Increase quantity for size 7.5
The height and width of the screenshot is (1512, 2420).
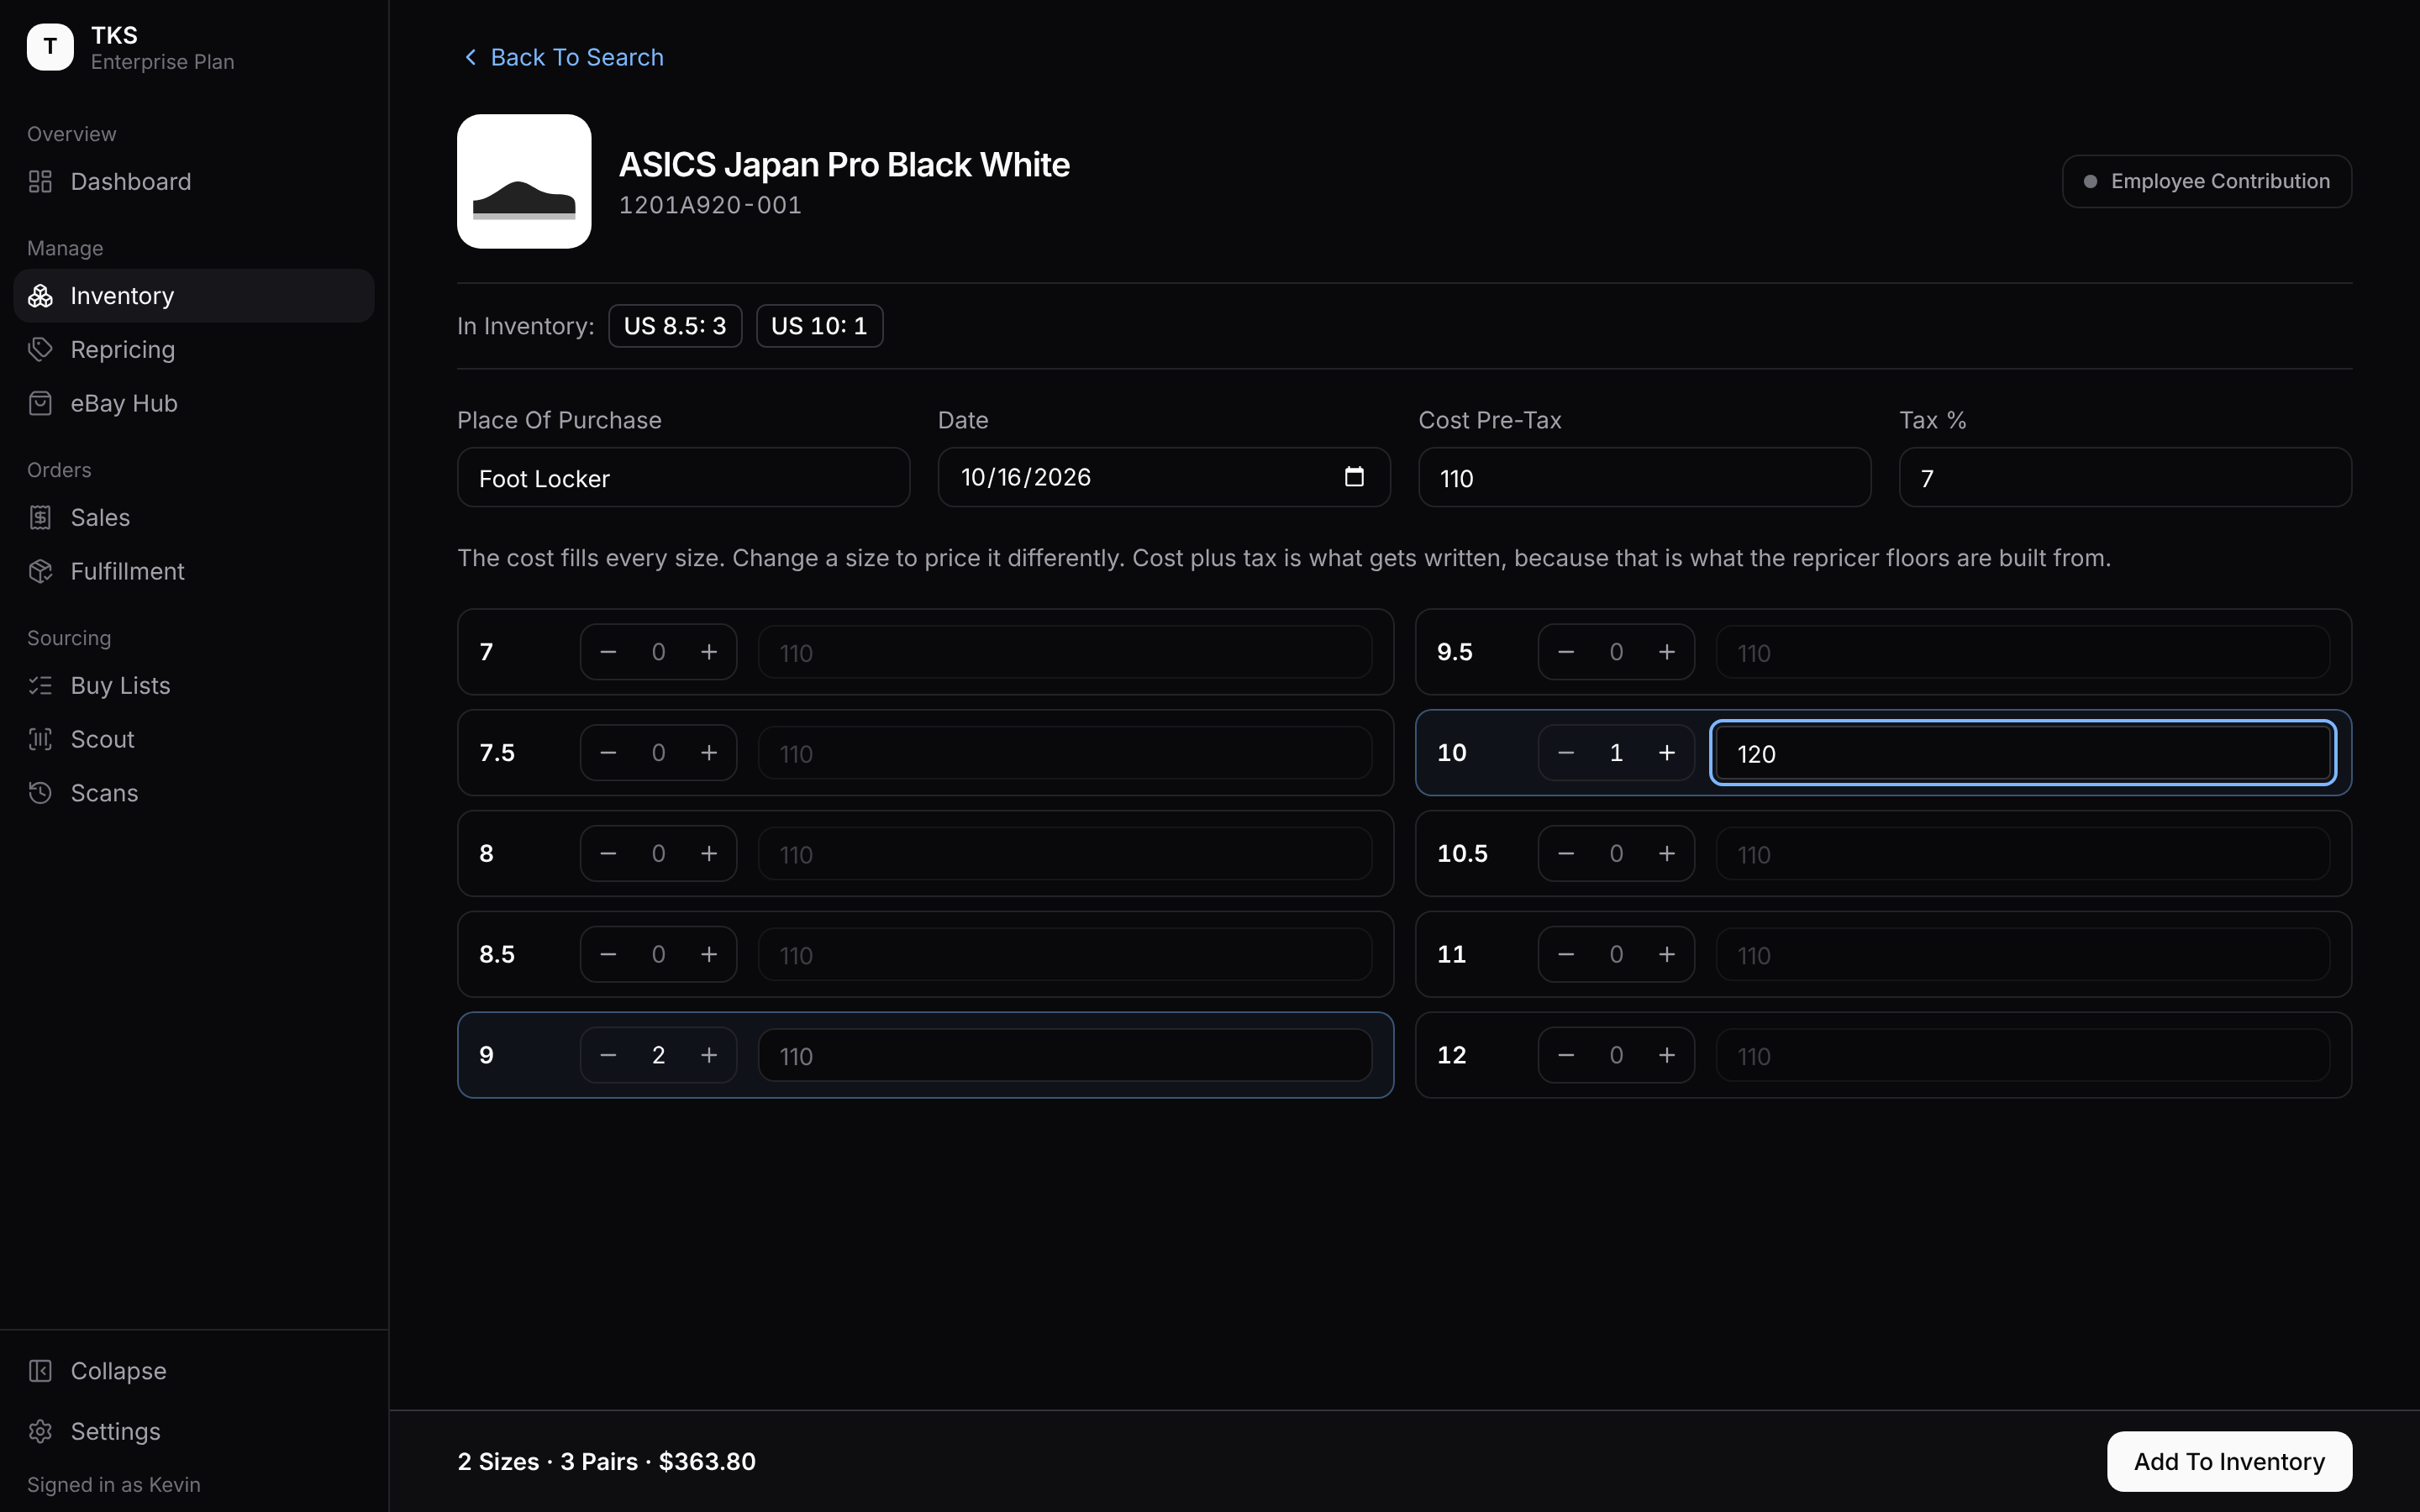click(x=709, y=753)
